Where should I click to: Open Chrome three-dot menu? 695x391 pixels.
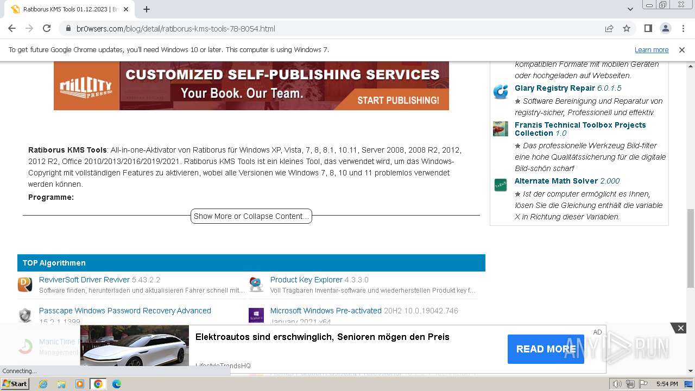[683, 28]
